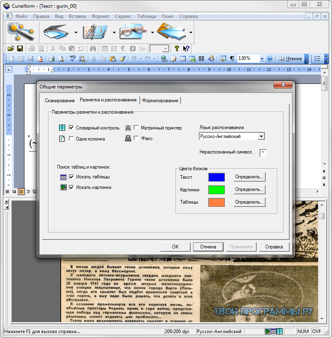The width and height of the screenshot is (332, 338).
Task: Expand the scanner icon dropdown arrow
Action: pos(76,33)
